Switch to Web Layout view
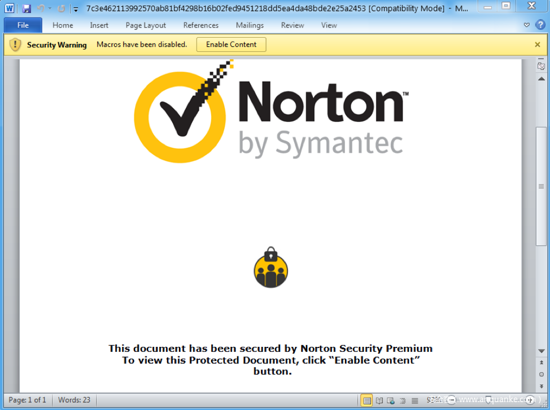The image size is (550, 410). tap(391, 400)
